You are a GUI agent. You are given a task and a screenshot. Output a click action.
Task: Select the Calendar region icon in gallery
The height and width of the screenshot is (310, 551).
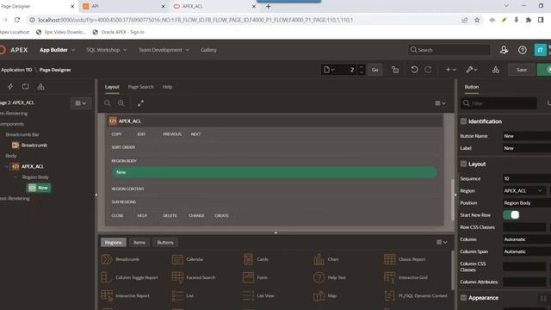[177, 259]
